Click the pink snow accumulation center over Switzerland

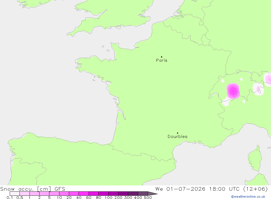(233, 91)
